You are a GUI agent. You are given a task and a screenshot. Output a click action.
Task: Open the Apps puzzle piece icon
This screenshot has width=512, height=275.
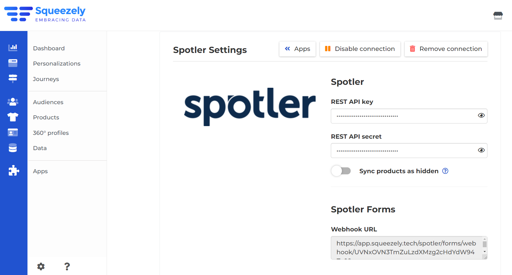tap(13, 171)
